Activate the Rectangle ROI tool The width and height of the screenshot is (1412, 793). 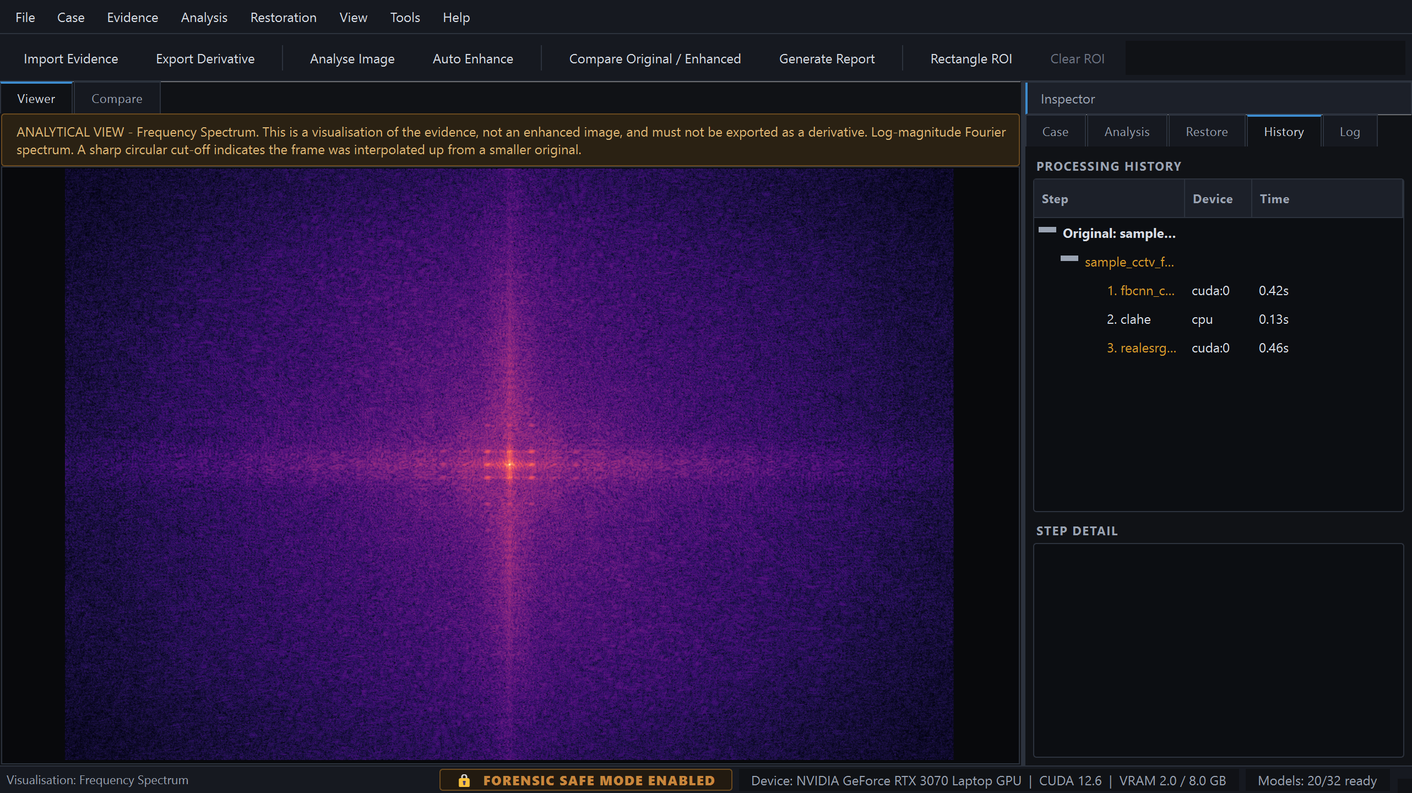point(971,58)
